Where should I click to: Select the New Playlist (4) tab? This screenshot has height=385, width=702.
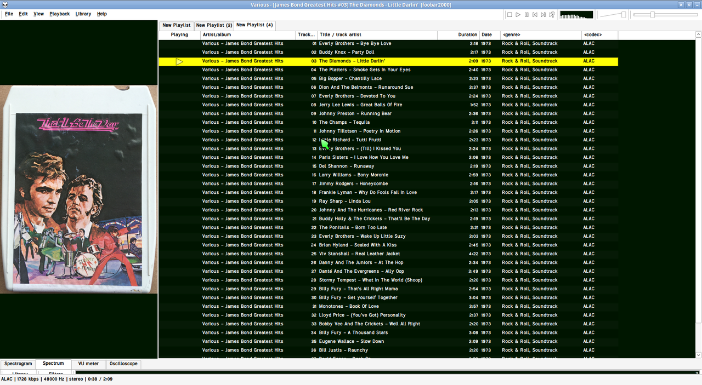[x=254, y=25]
